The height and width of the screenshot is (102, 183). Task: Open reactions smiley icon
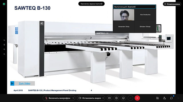pyautogui.click(x=123, y=98)
